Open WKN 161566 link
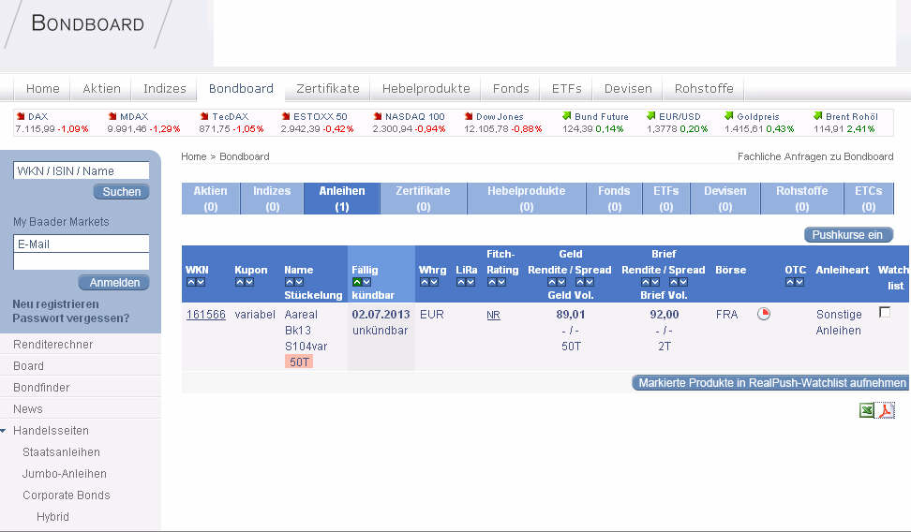911x532 pixels. 205,315
